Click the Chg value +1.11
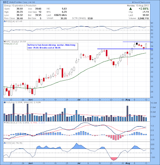 [146, 12]
